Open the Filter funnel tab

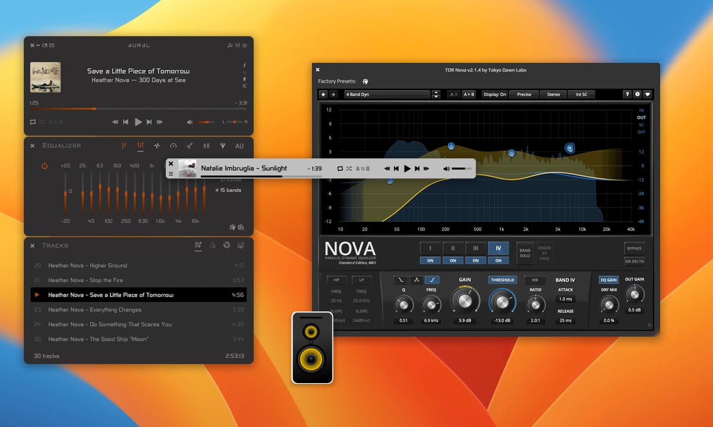223,145
